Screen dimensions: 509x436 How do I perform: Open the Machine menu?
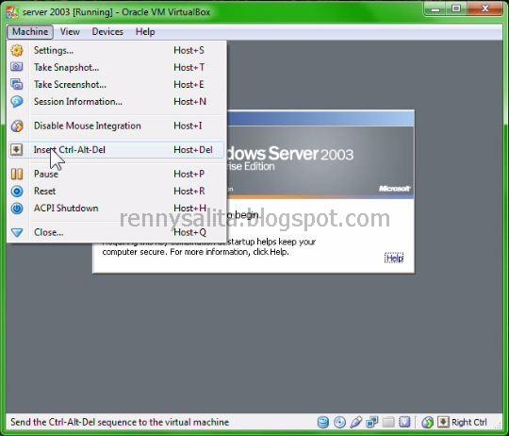pyautogui.click(x=30, y=32)
